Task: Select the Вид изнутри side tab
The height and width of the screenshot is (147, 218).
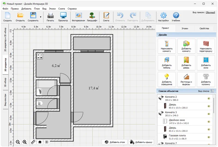Action: (x=5, y=100)
